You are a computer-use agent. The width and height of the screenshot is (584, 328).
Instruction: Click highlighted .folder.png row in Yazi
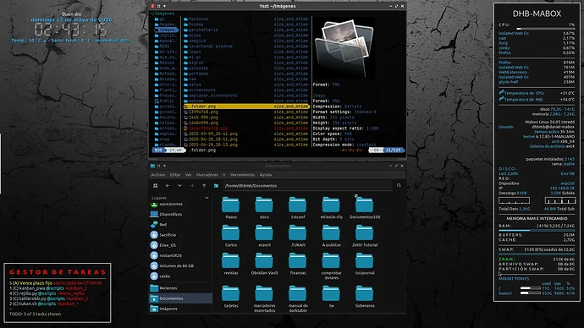click(x=245, y=107)
